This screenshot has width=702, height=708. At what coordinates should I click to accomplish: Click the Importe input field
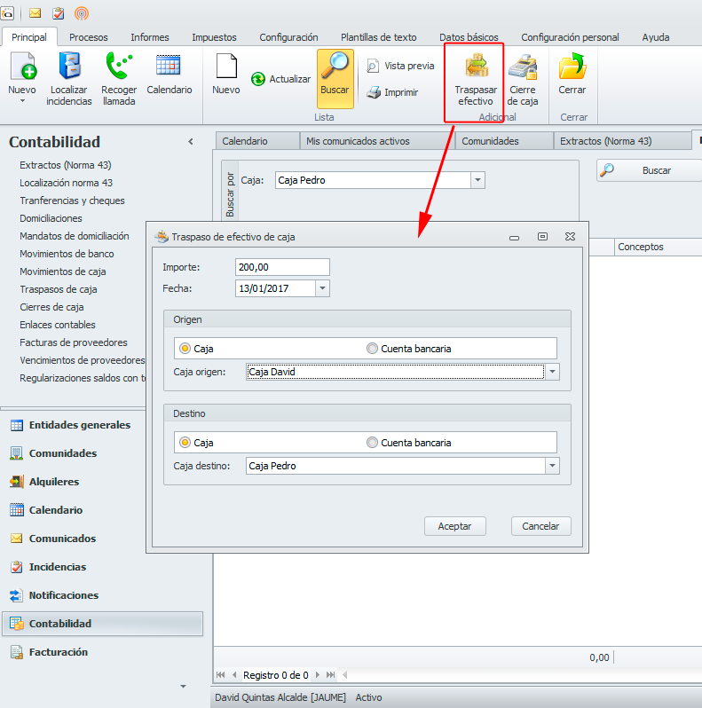click(x=282, y=267)
